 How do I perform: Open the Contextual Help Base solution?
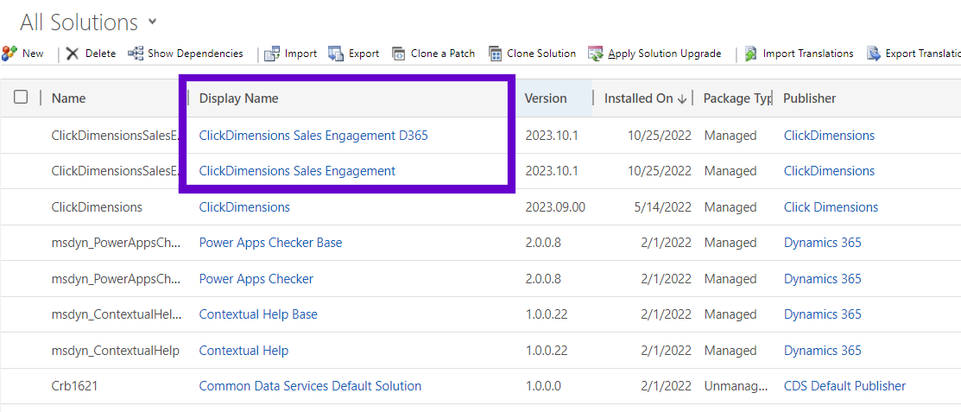[x=259, y=314]
